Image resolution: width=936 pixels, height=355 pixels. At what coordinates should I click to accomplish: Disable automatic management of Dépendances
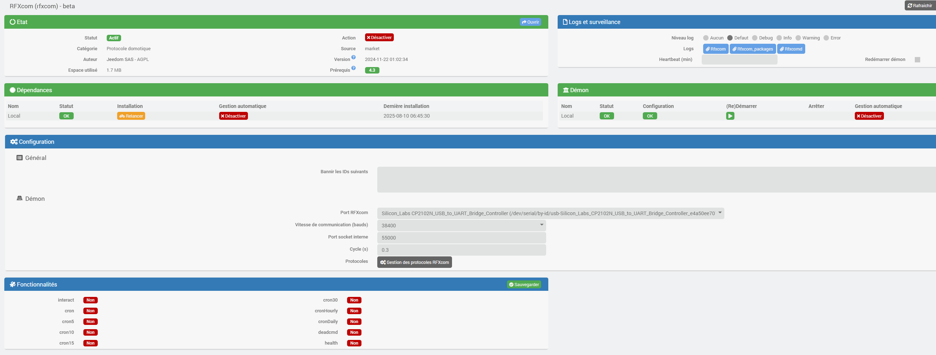tap(233, 116)
